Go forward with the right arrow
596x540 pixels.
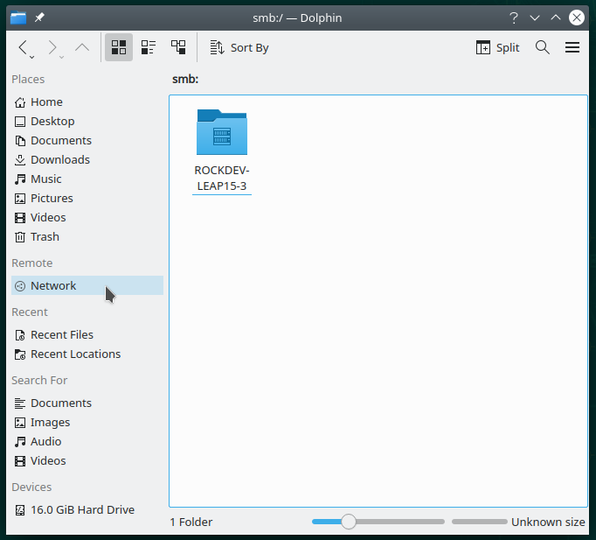pos(52,47)
